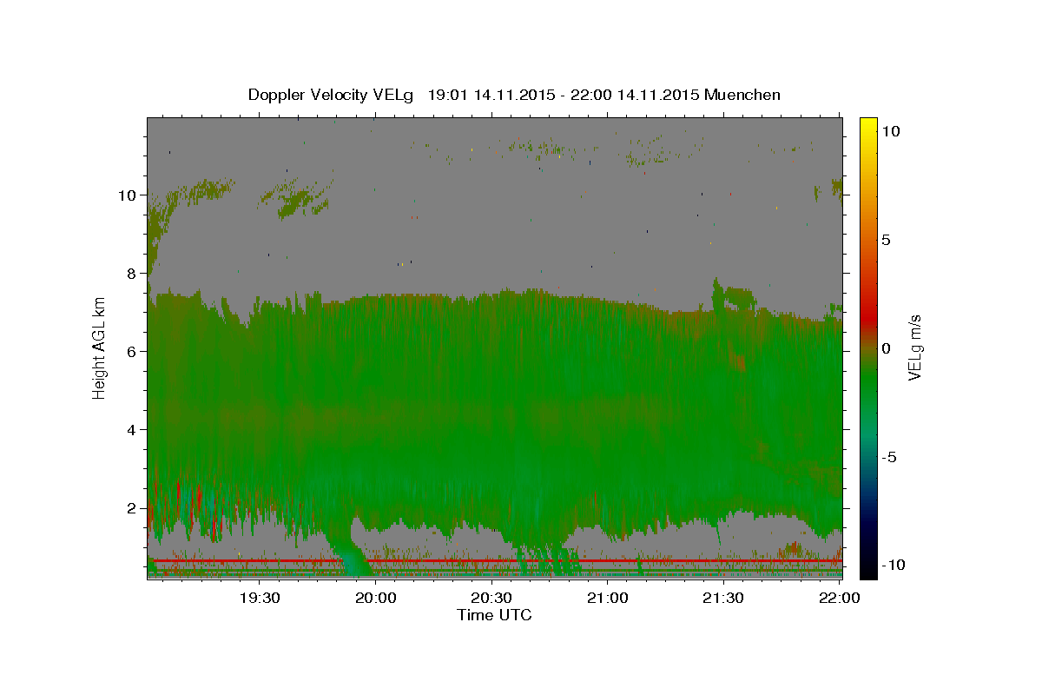Click the height tick label 2

click(x=133, y=507)
